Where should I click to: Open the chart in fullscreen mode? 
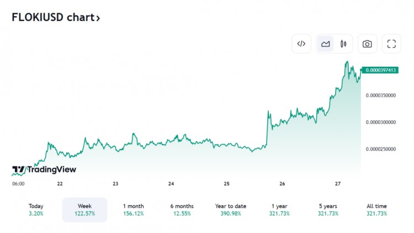pyautogui.click(x=391, y=44)
